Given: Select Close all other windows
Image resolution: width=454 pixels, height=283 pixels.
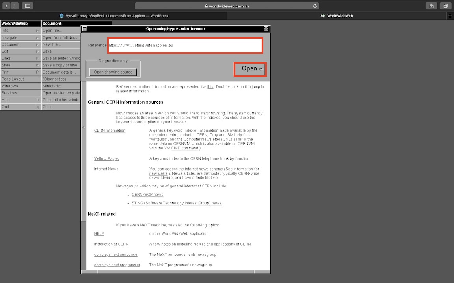Looking at the screenshot, I should click(x=61, y=100).
